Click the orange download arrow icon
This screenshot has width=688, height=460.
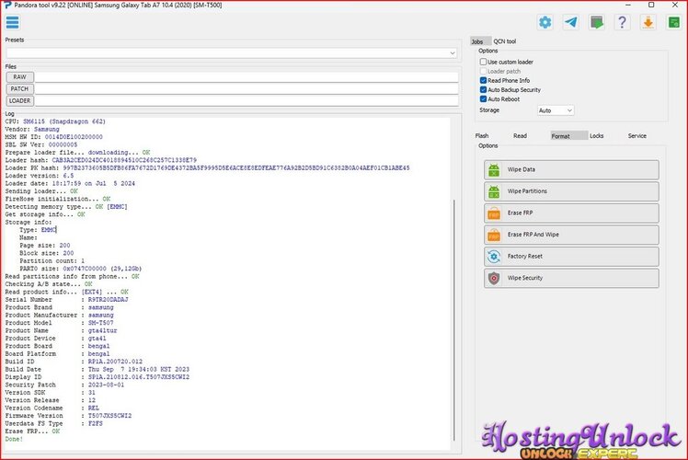(x=648, y=22)
